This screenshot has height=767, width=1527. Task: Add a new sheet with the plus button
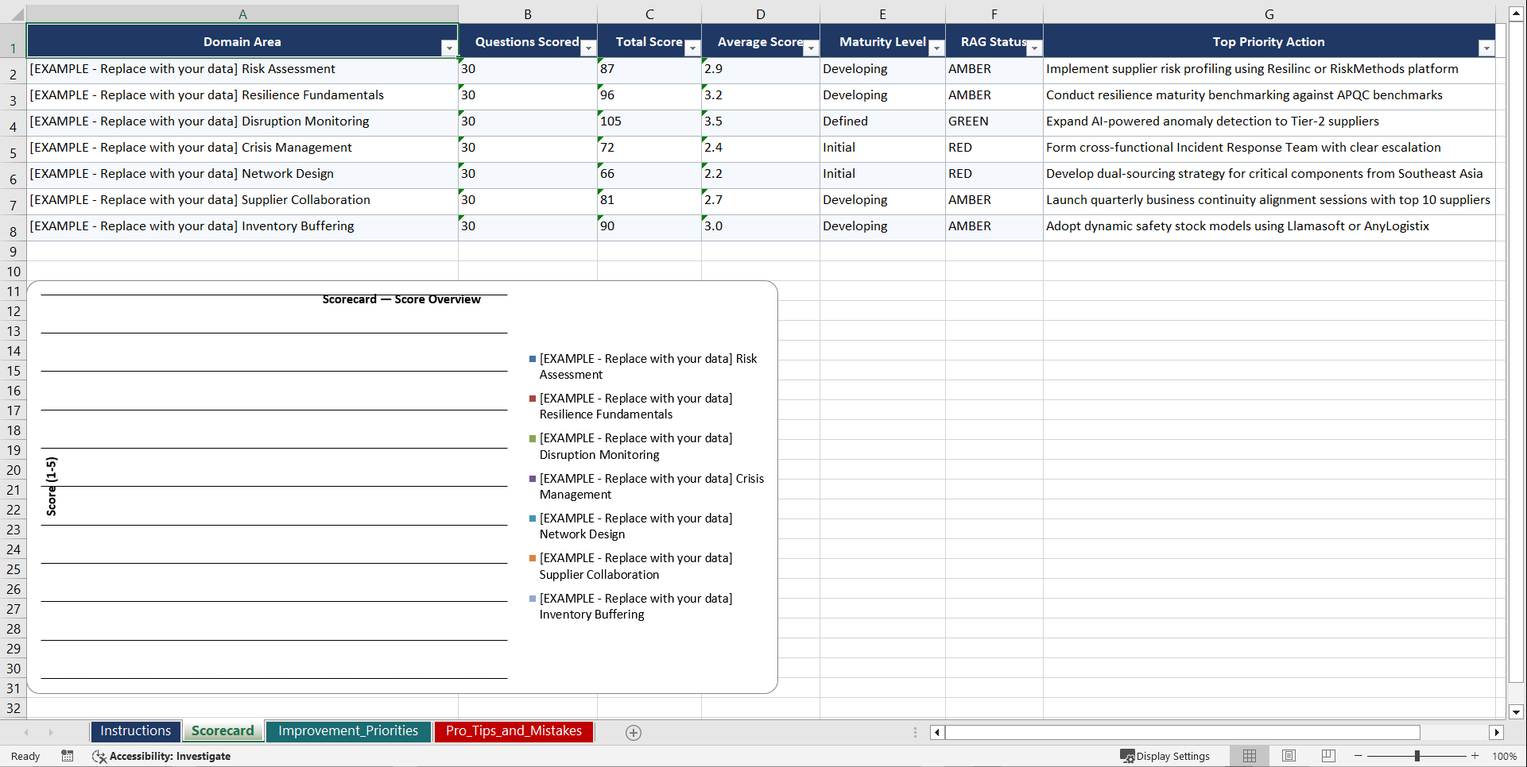633,732
